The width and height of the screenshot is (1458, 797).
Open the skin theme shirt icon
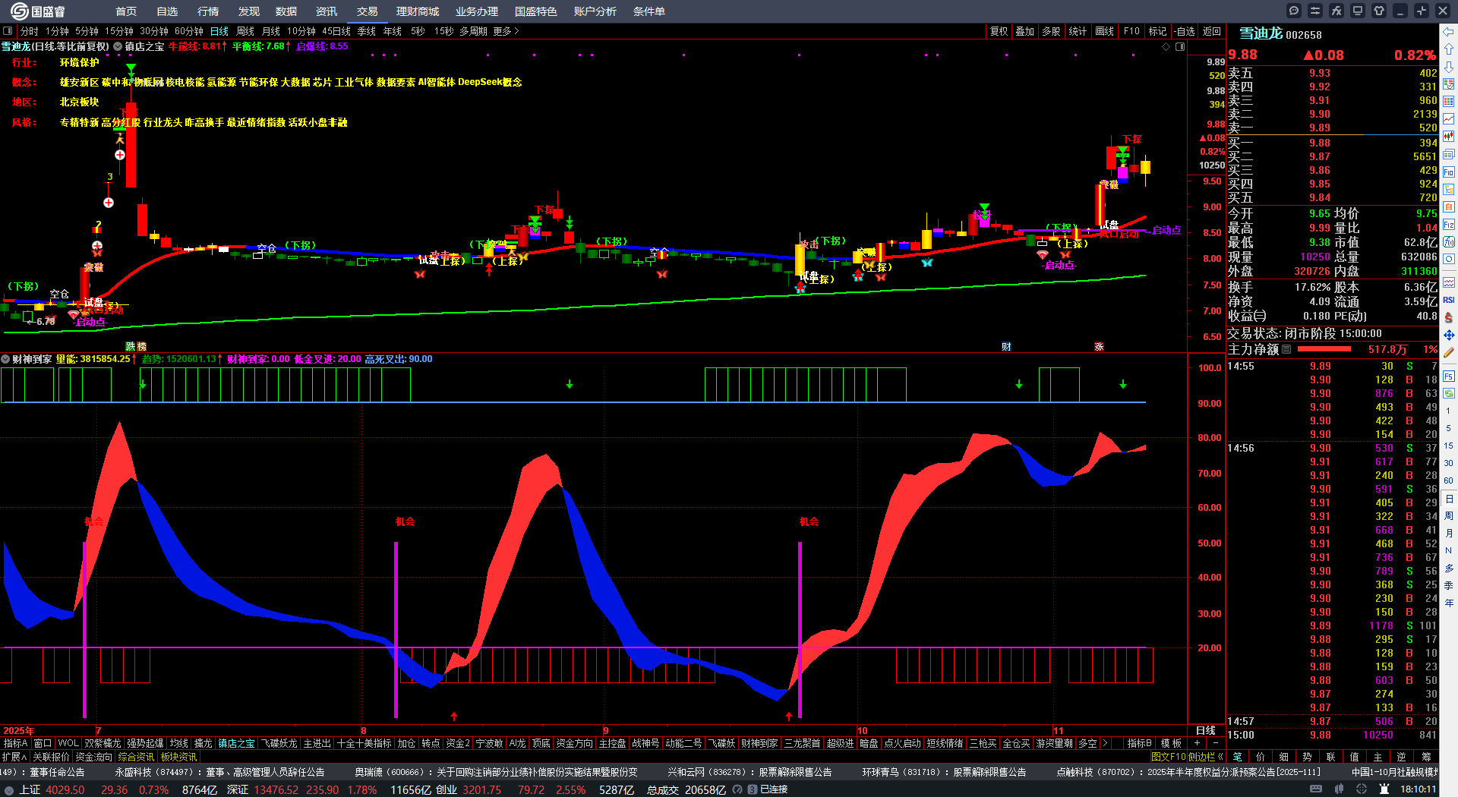[1379, 11]
